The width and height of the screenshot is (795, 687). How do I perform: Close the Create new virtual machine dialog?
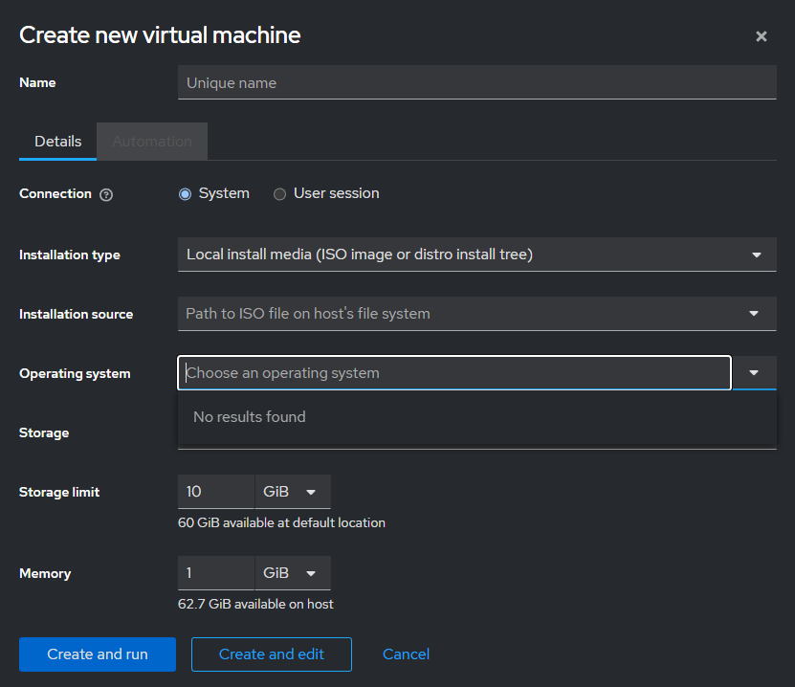click(x=761, y=36)
